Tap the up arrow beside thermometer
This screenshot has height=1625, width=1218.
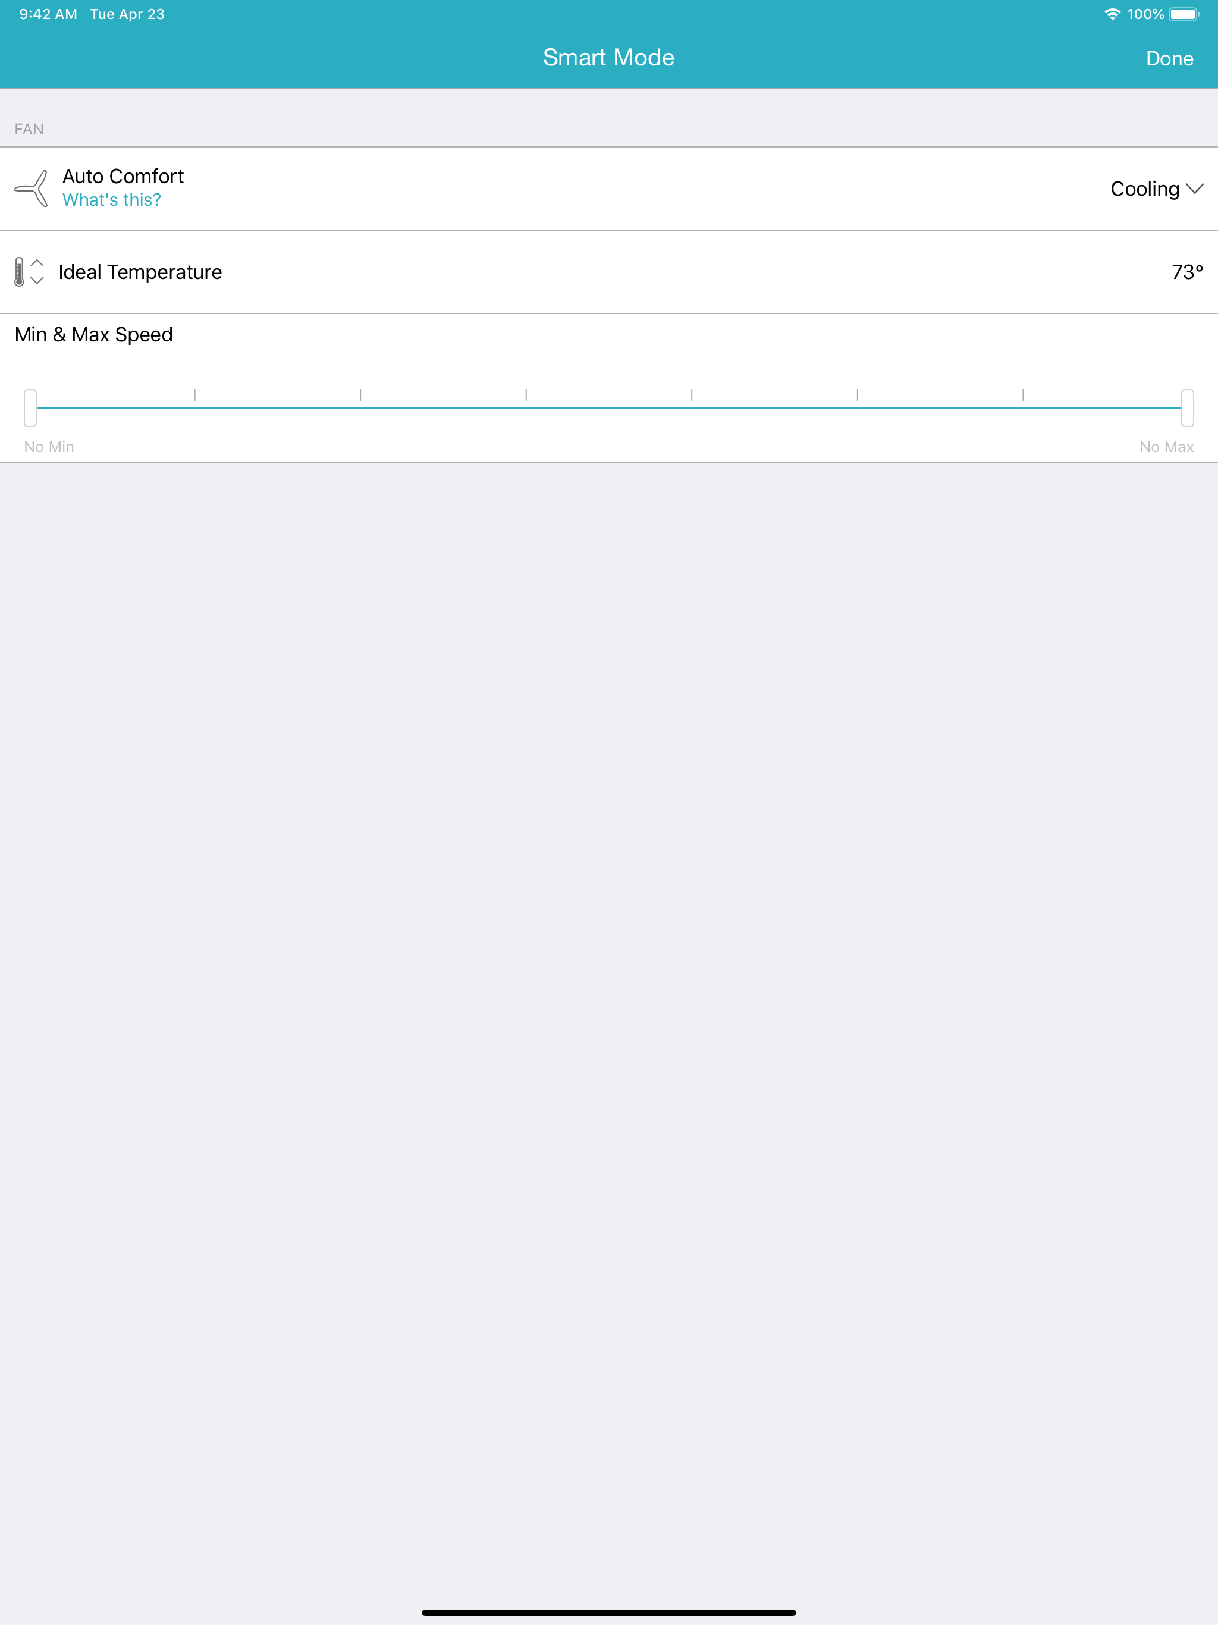click(37, 263)
